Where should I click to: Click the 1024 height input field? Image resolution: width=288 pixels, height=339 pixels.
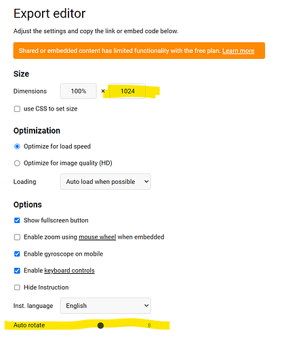point(127,91)
